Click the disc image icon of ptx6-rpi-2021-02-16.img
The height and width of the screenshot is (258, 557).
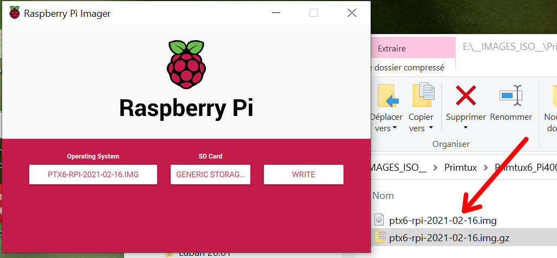[x=379, y=220]
